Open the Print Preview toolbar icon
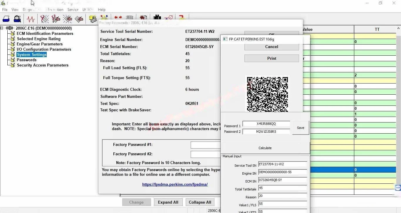 pos(17,18)
